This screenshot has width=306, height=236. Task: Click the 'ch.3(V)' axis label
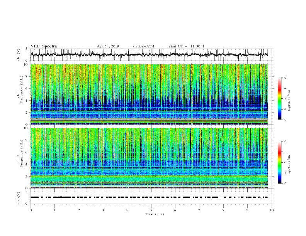[19, 198]
